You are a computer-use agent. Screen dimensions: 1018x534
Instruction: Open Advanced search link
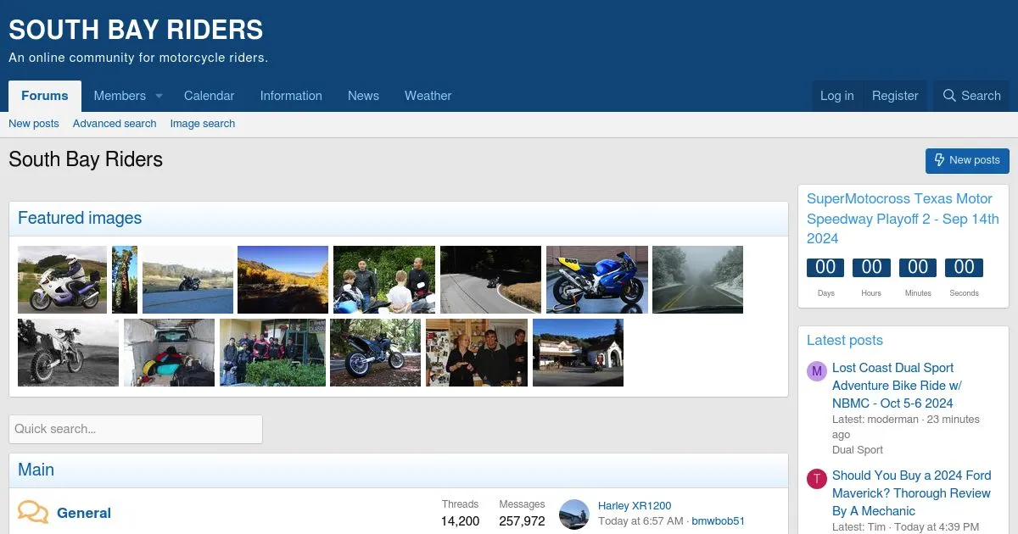pyautogui.click(x=115, y=124)
